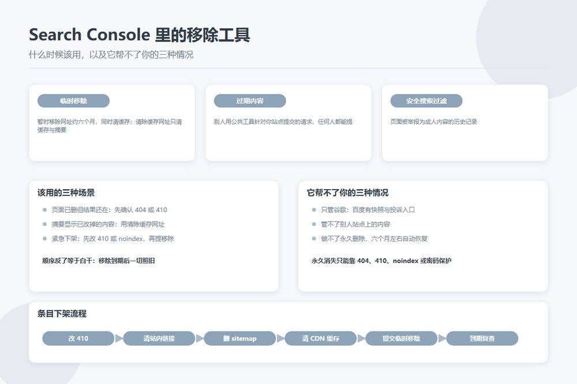Viewport: 577px width, 384px height.
Task: Select the 清 CDN 缓存 flow step
Action: point(320,338)
